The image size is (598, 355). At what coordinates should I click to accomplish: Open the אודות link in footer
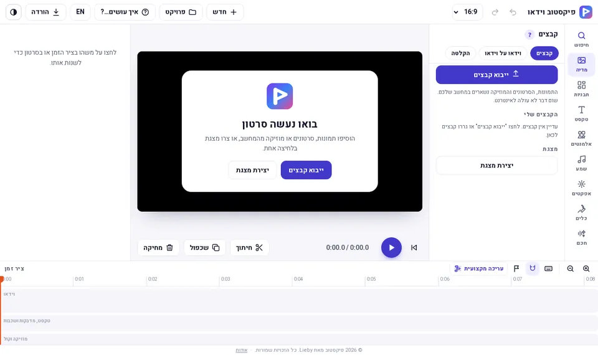[242, 350]
